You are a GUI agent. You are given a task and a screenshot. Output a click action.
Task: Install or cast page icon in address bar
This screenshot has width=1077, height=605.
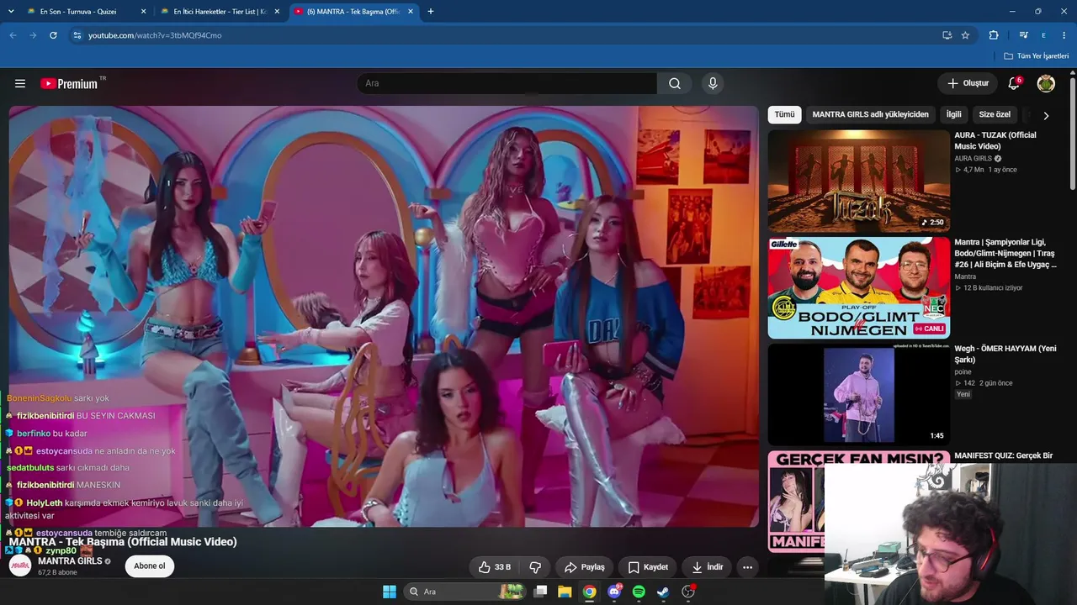click(947, 35)
